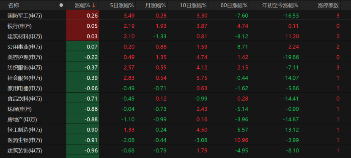Image resolution: width=351 pixels, height=158 pixels.
Task: Select the 建筑装饰(申万) row
Action: tap(175, 150)
